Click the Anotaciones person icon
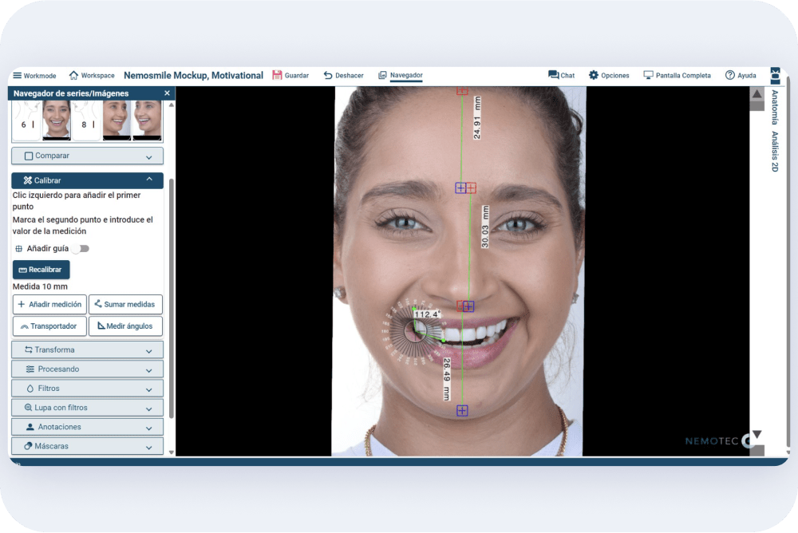The image size is (798, 533). click(x=30, y=427)
